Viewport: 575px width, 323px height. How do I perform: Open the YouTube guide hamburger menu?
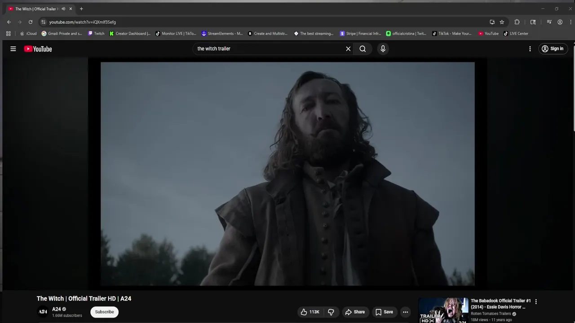click(13, 49)
